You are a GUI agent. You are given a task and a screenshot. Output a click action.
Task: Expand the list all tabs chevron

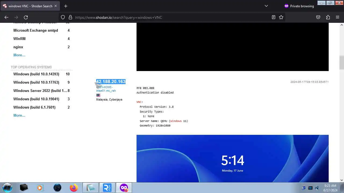click(266, 6)
